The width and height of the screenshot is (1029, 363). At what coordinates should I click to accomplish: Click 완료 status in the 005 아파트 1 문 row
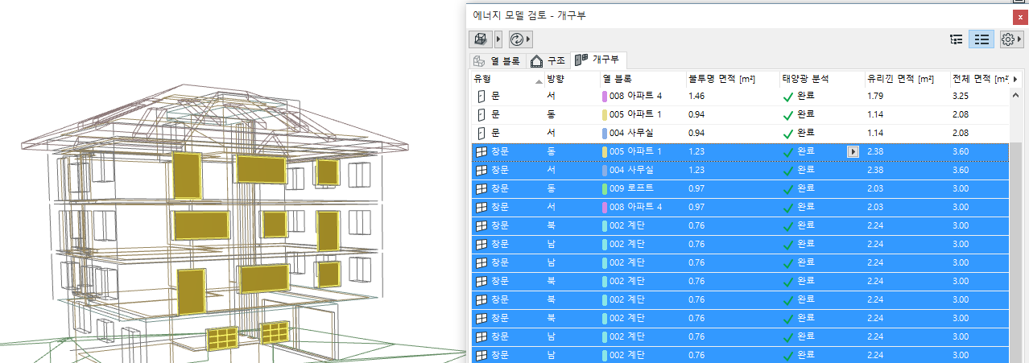806,114
